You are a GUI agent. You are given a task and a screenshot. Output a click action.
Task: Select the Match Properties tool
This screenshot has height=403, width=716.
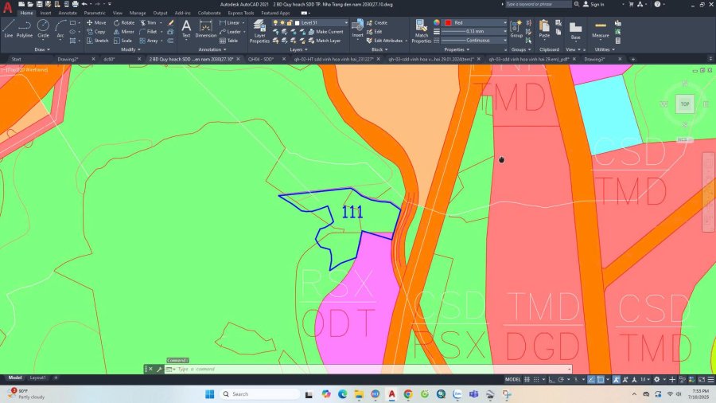(421, 30)
